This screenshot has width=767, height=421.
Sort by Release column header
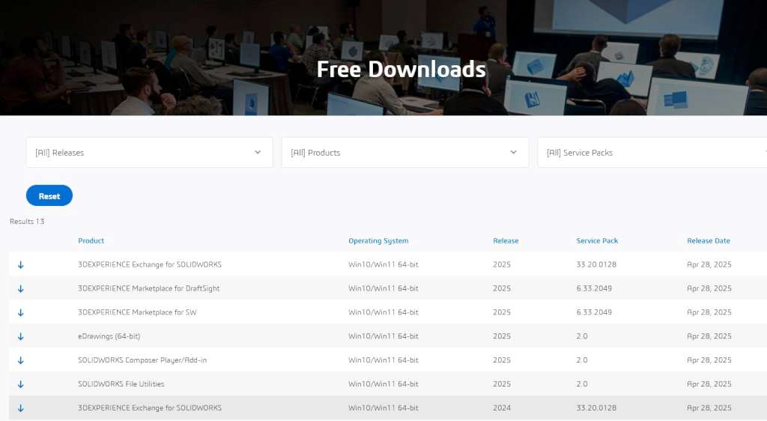[506, 240]
